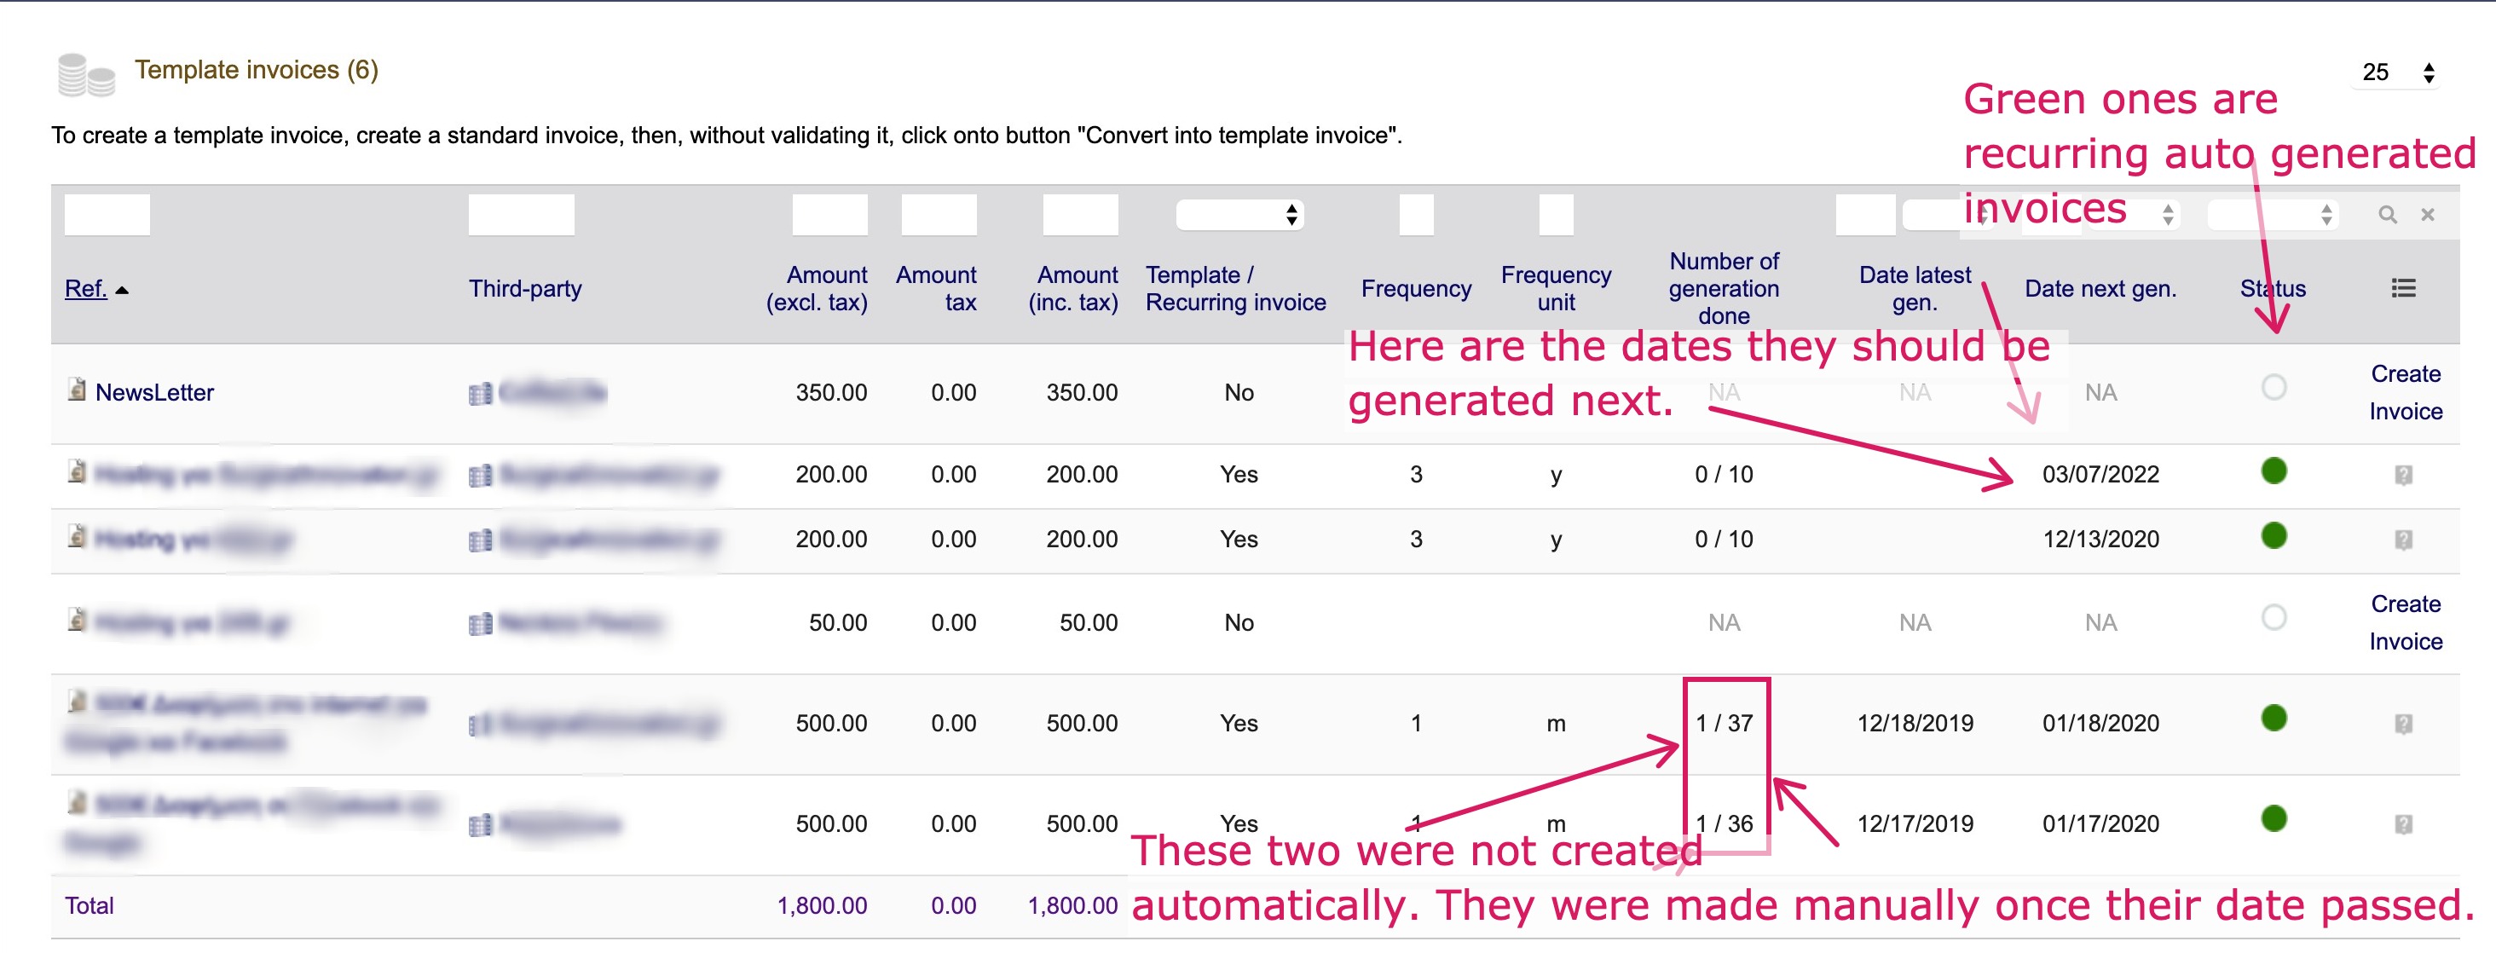The image size is (2496, 953).
Task: Open the 25 rows-per-page selector
Action: click(x=2396, y=72)
